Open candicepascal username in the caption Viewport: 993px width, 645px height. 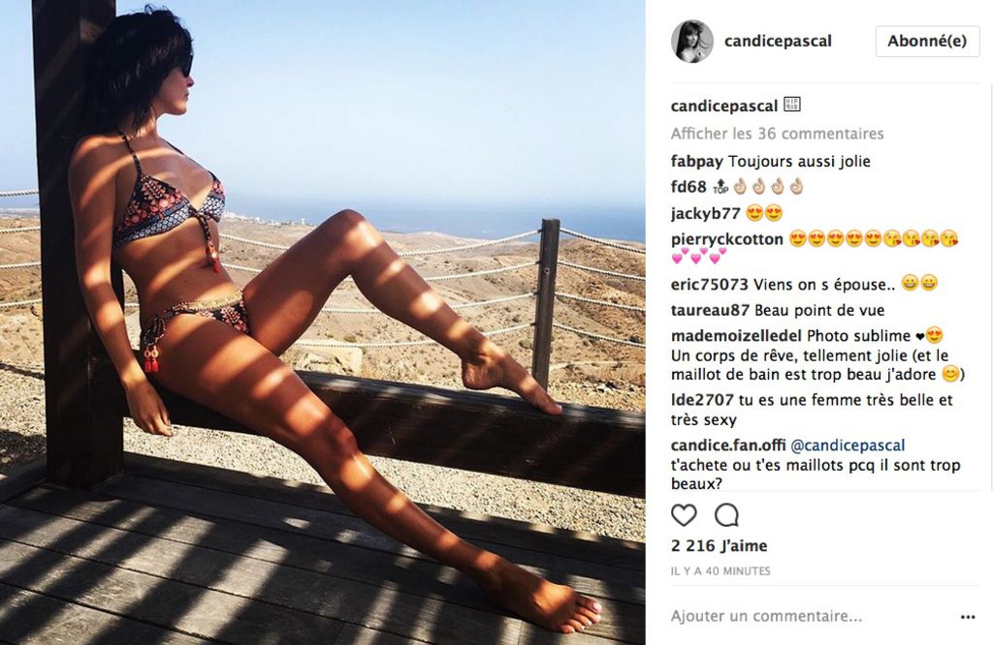click(723, 106)
